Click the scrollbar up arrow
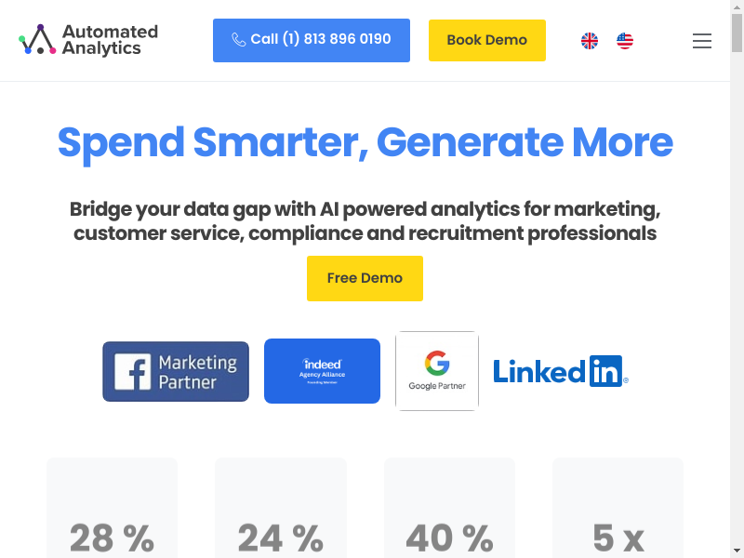The image size is (744, 558). [x=737, y=7]
